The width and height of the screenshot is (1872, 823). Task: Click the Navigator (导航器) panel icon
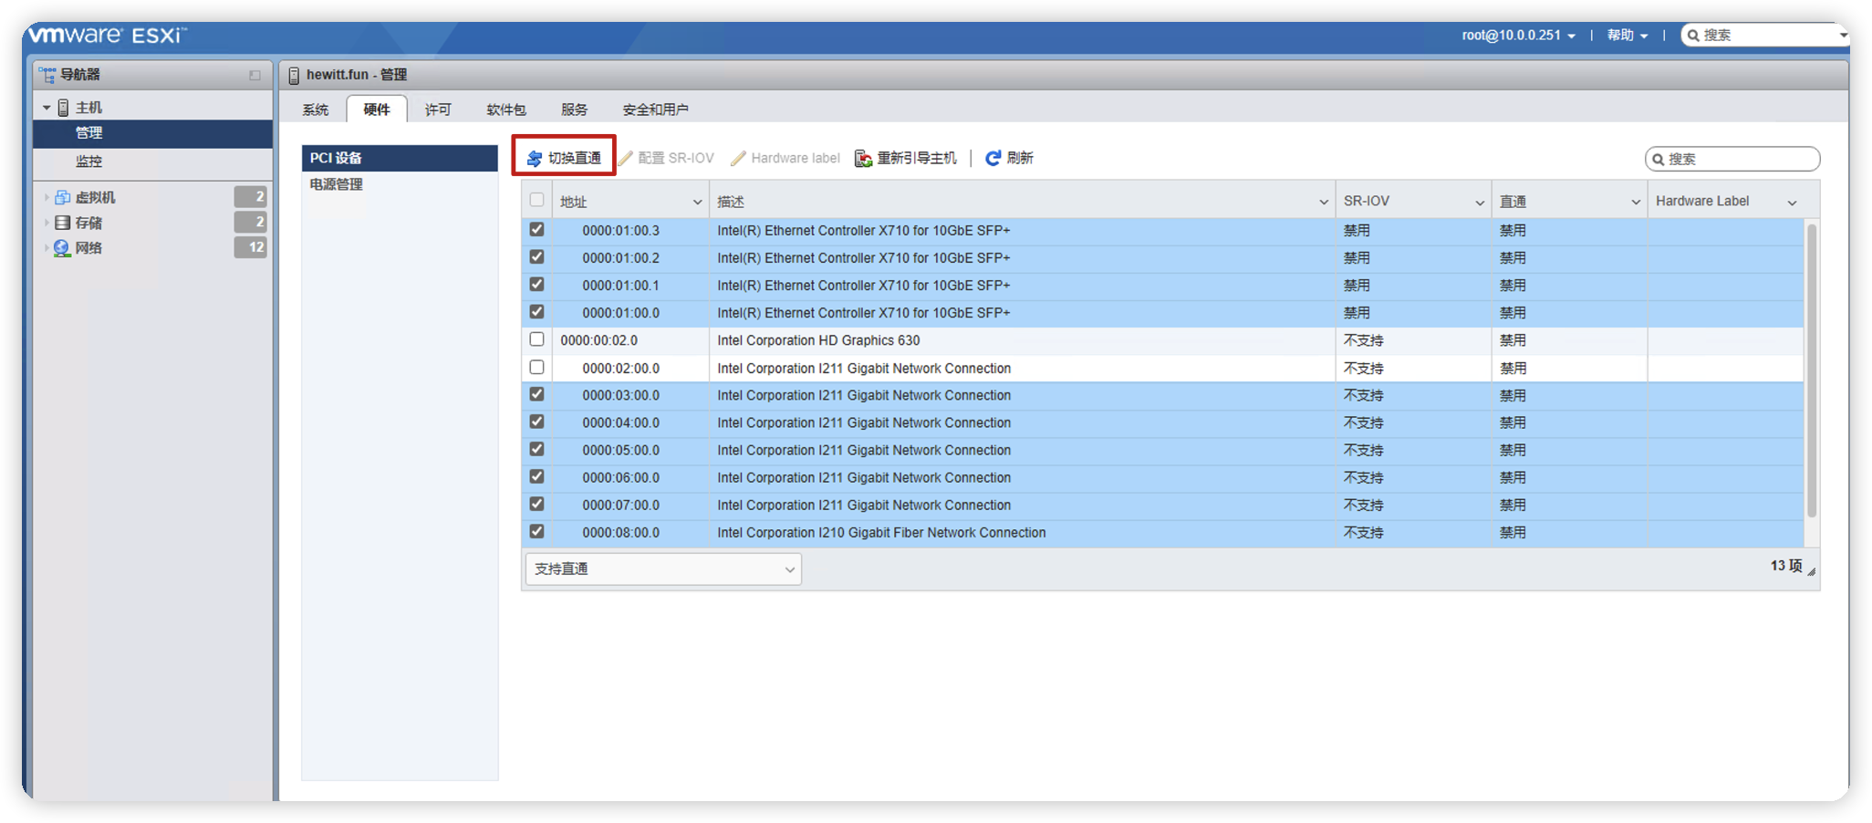47,75
